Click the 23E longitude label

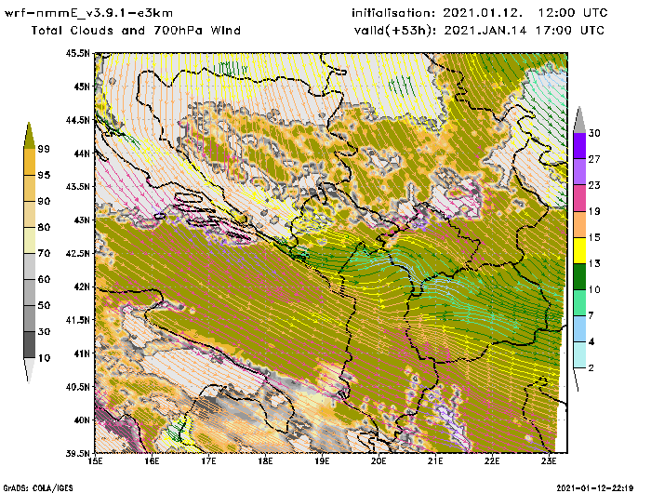549,461
